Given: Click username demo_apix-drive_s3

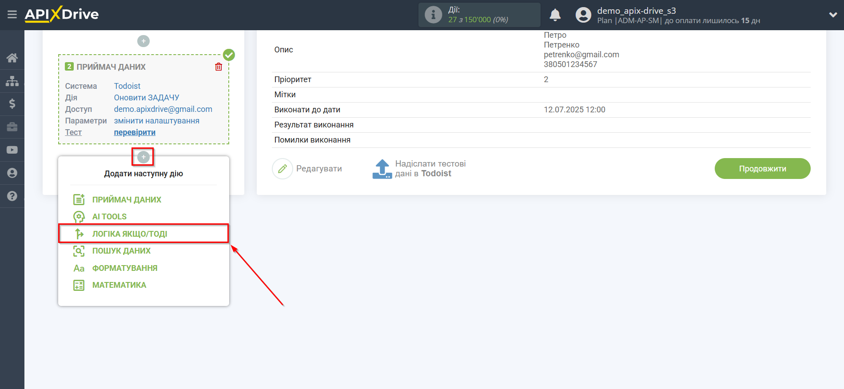Looking at the screenshot, I should (x=636, y=11).
